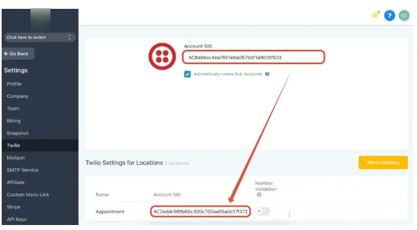Click the Go Back button
The width and height of the screenshot is (417, 230).
click(x=18, y=54)
